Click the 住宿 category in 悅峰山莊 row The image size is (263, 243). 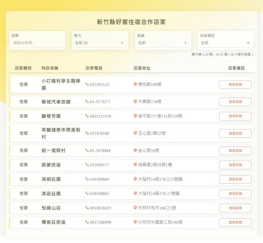coord(24,208)
